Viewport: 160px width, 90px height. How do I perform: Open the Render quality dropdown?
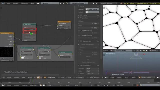click(92, 69)
